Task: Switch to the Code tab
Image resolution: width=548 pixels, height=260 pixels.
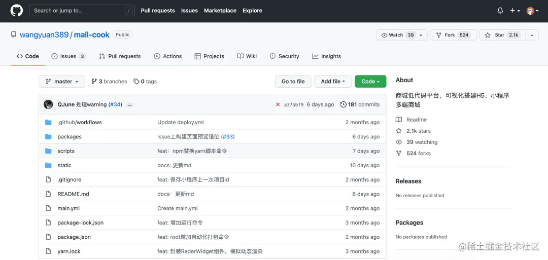Action: point(27,56)
